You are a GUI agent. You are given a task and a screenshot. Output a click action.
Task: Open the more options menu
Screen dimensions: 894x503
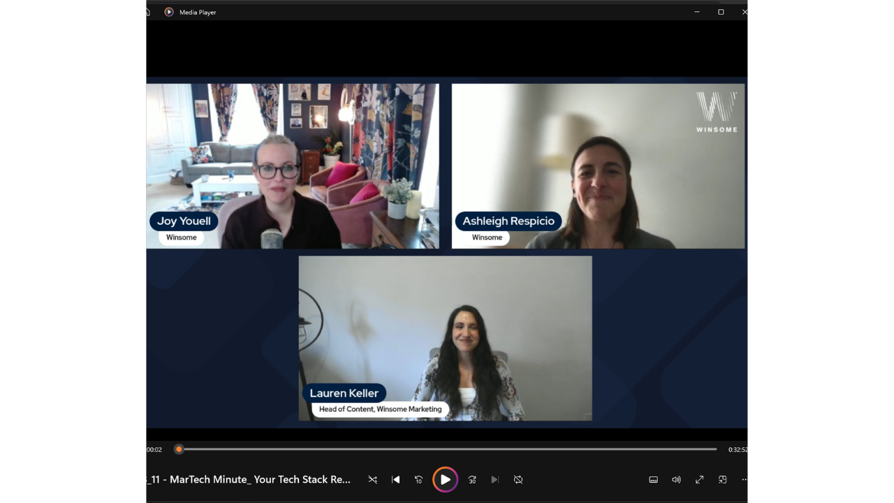pos(744,480)
